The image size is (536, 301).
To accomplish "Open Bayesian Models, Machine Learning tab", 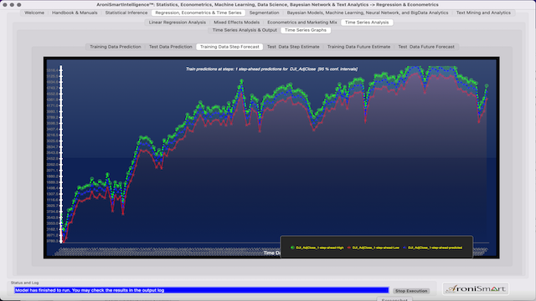I will (368, 13).
